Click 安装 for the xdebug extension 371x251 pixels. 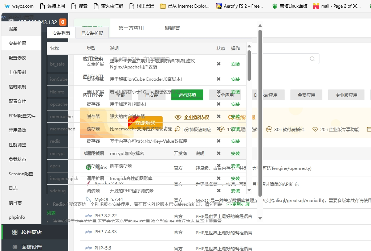click(236, 191)
